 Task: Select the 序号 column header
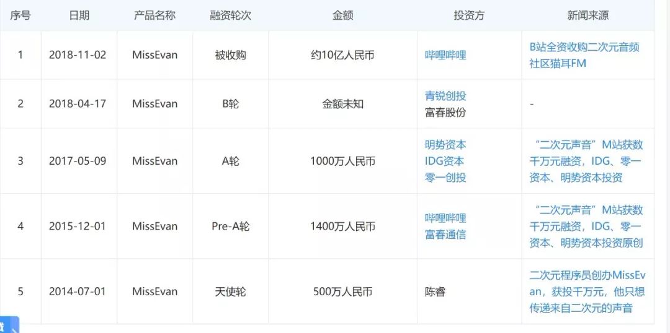click(20, 15)
